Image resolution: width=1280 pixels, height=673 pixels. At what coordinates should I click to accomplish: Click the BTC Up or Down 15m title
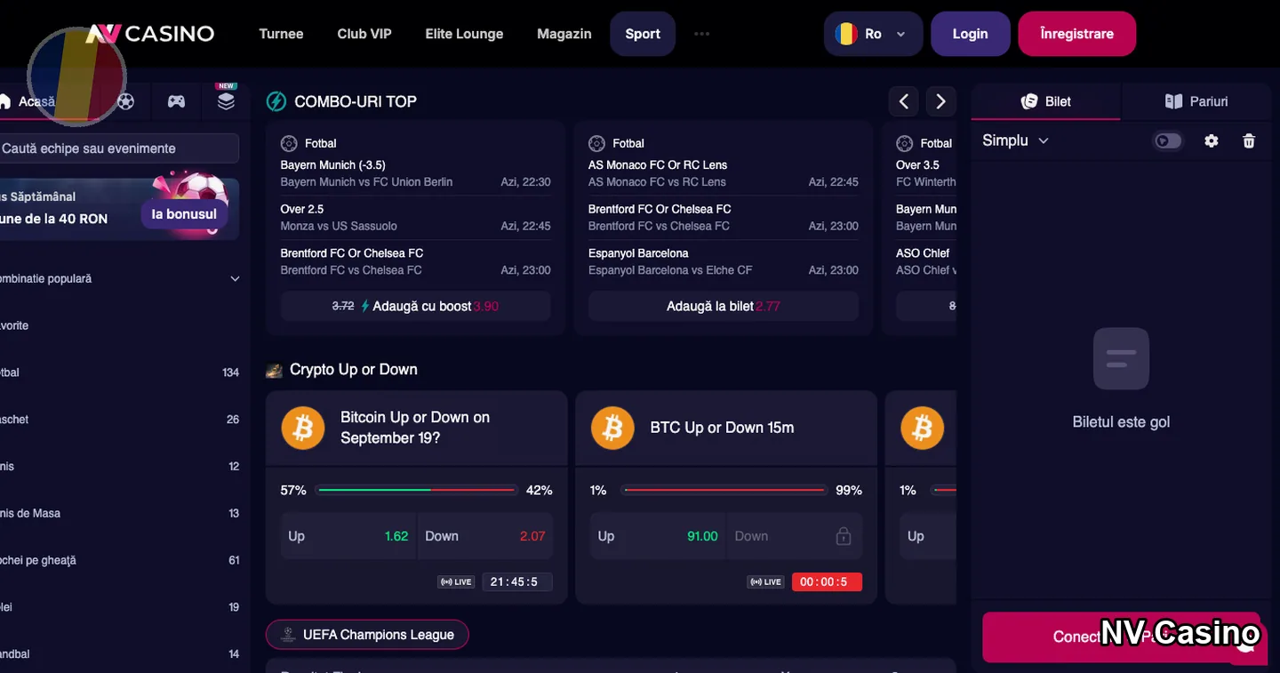tap(722, 428)
